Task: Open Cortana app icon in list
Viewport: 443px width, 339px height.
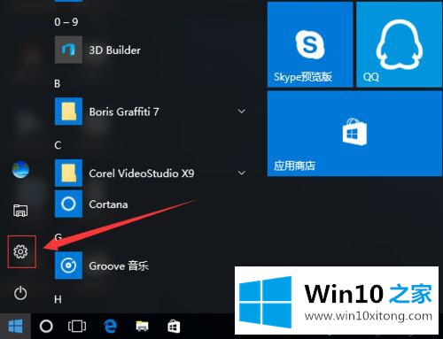Action: pos(68,204)
